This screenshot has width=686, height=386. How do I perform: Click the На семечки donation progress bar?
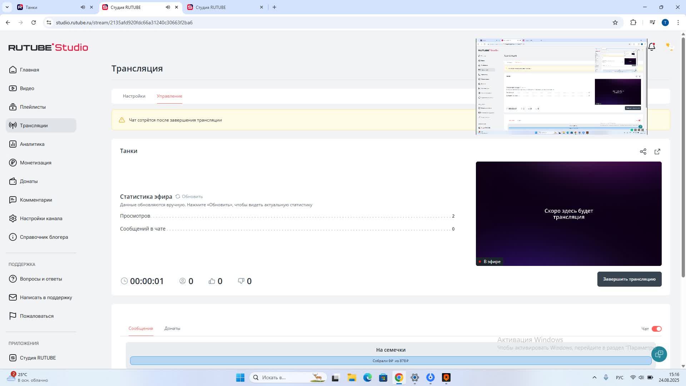click(390, 361)
